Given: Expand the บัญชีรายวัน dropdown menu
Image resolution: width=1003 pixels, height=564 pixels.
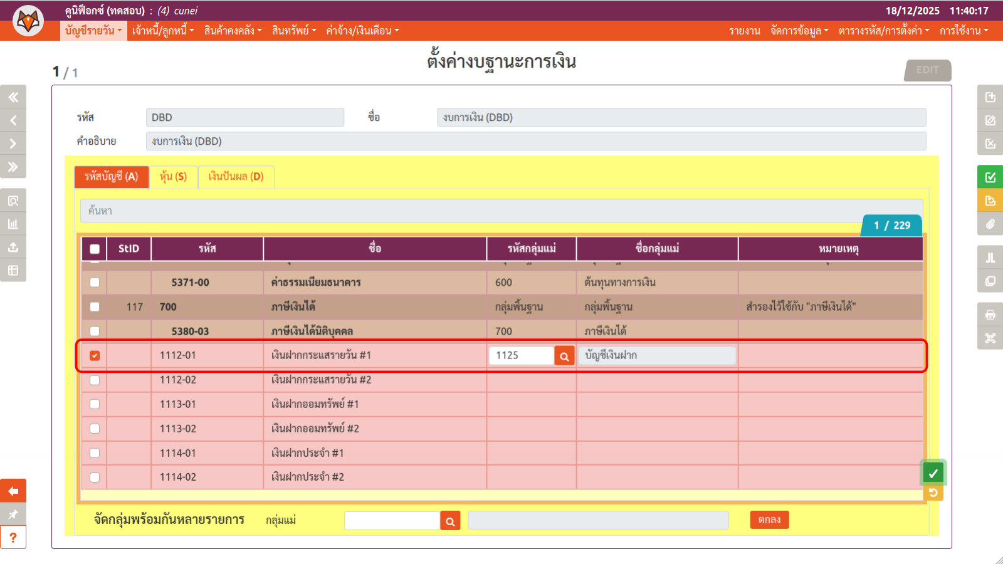Looking at the screenshot, I should pyautogui.click(x=93, y=31).
